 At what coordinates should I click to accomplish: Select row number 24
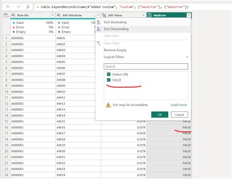(x=6, y=175)
